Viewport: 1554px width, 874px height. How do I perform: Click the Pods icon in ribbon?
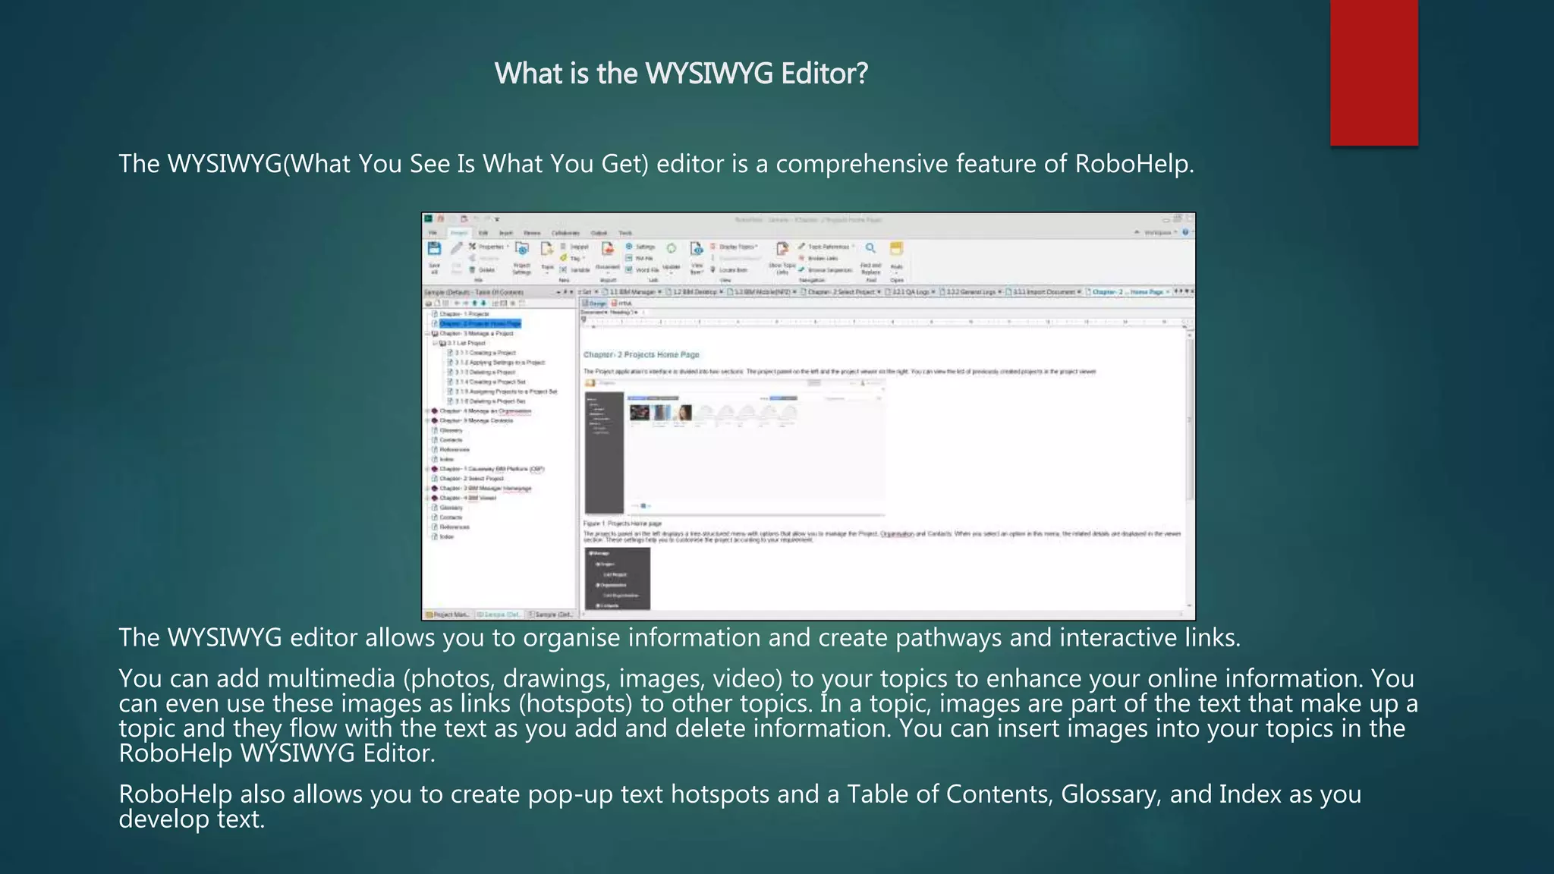pyautogui.click(x=896, y=248)
